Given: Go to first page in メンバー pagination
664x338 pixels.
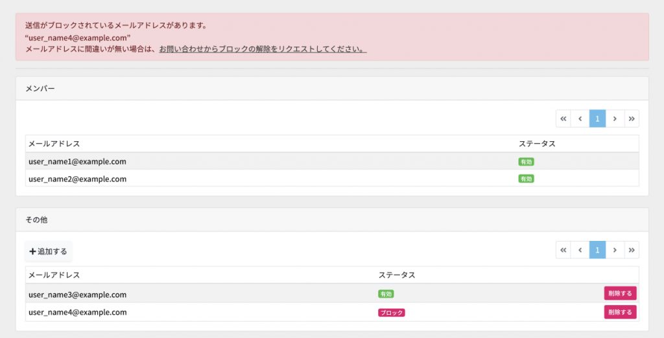Looking at the screenshot, I should pyautogui.click(x=563, y=118).
